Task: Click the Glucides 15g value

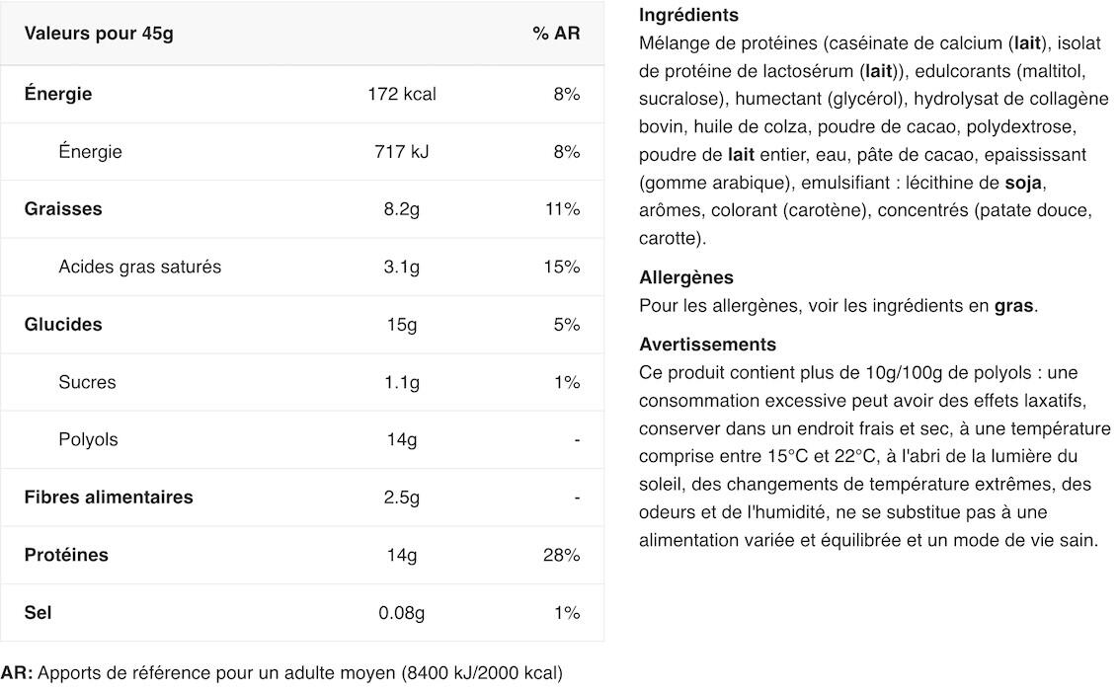Action: tap(401, 325)
